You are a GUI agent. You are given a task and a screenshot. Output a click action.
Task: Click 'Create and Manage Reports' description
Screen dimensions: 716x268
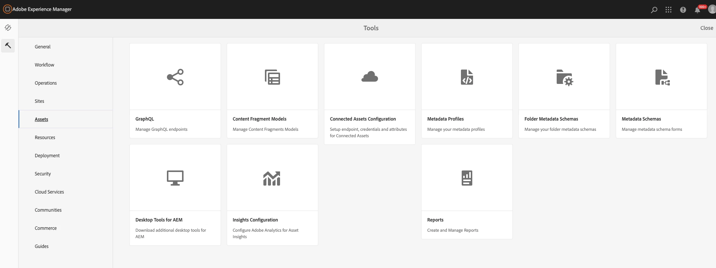453,230
